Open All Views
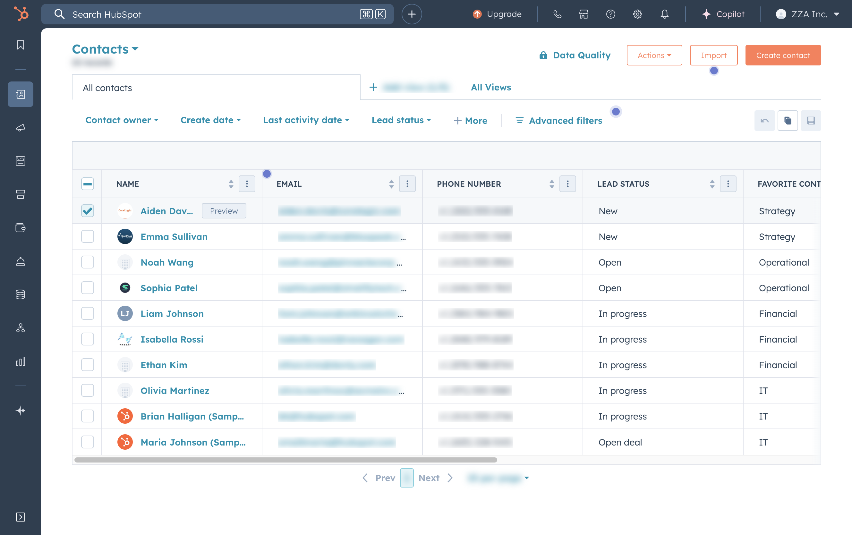The width and height of the screenshot is (852, 535). [x=491, y=87]
